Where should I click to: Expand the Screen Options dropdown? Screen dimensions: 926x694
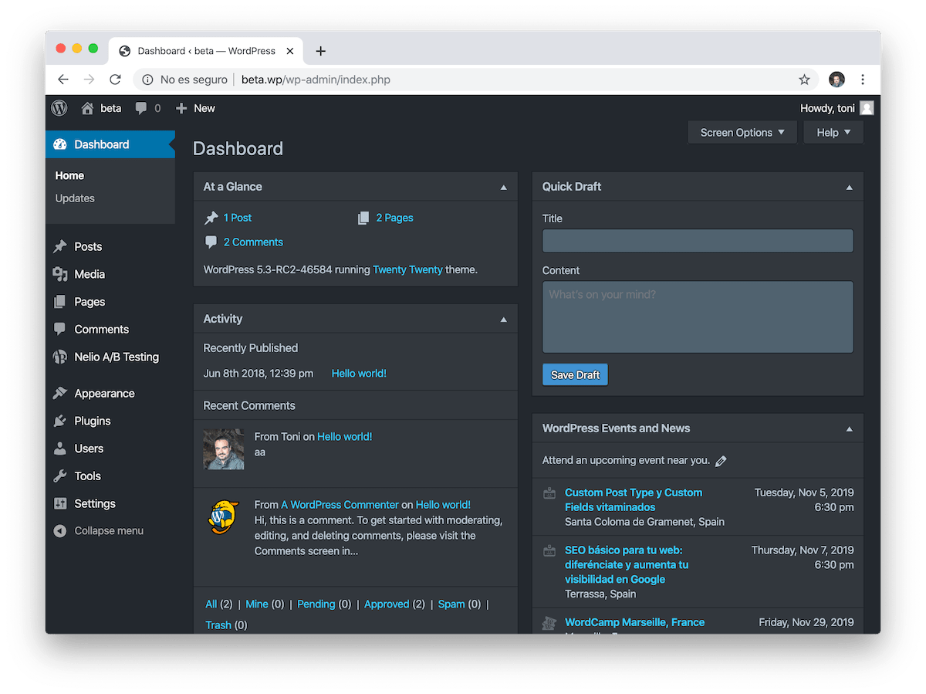[742, 132]
